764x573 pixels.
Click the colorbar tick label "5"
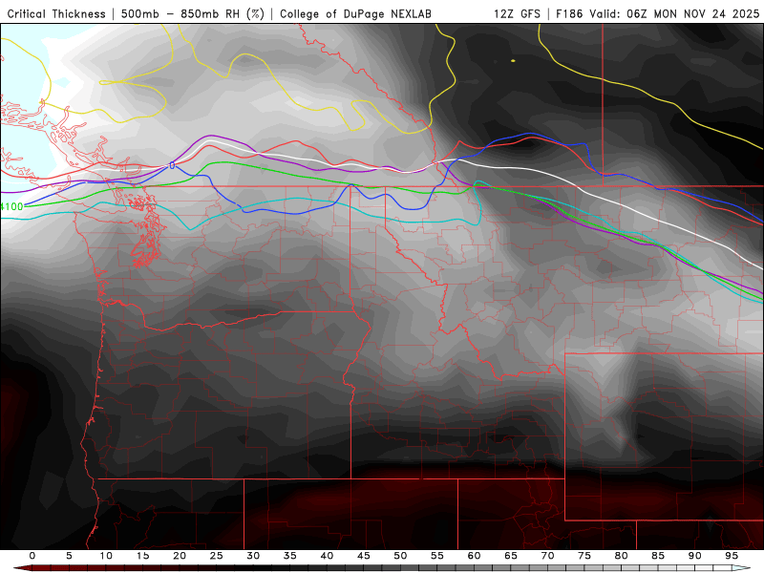(69, 556)
